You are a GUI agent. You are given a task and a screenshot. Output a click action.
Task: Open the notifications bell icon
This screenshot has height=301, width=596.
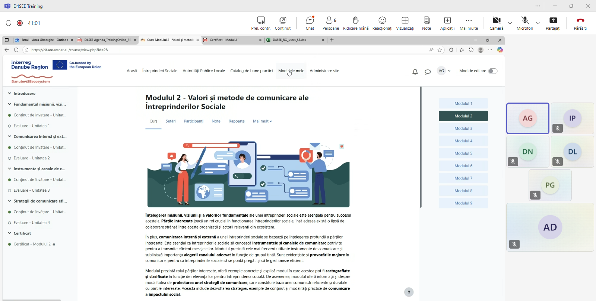click(x=415, y=71)
